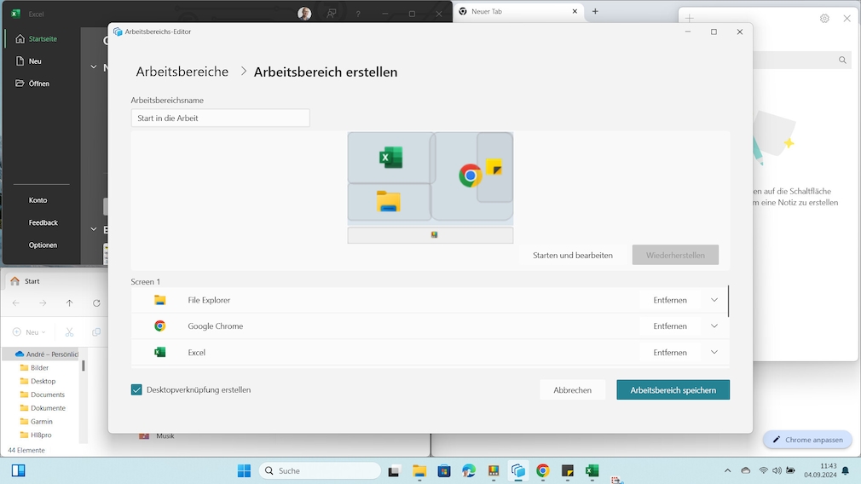Click the taskbar Suche search box

[320, 471]
